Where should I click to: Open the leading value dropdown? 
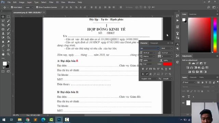(172, 53)
